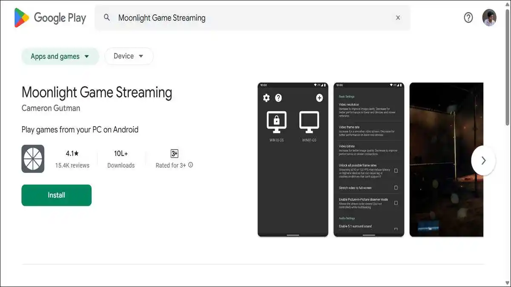Toggle 5.1 surround sound checkbox
Image resolution: width=511 pixels, height=287 pixels.
[x=396, y=229]
